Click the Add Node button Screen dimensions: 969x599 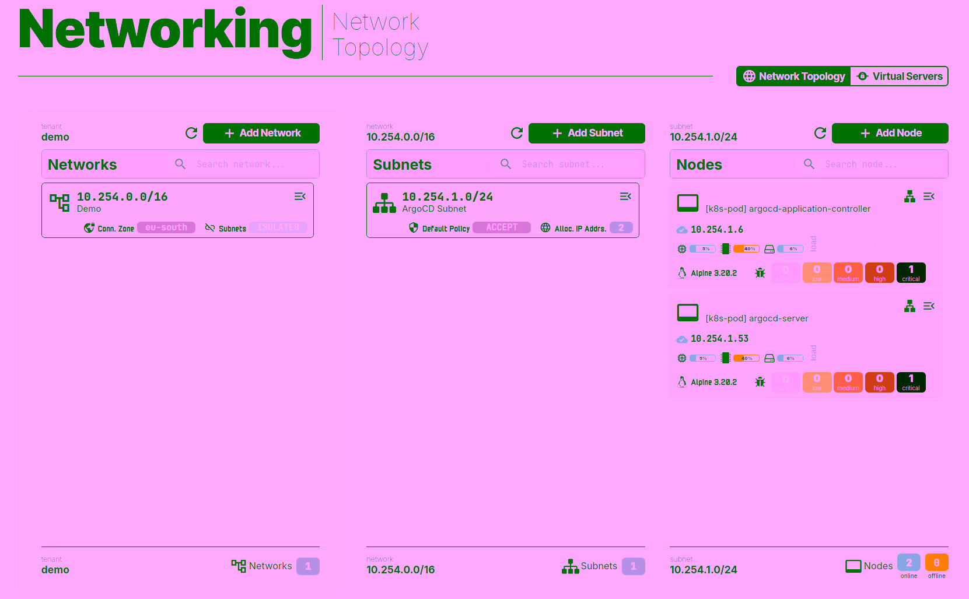890,133
